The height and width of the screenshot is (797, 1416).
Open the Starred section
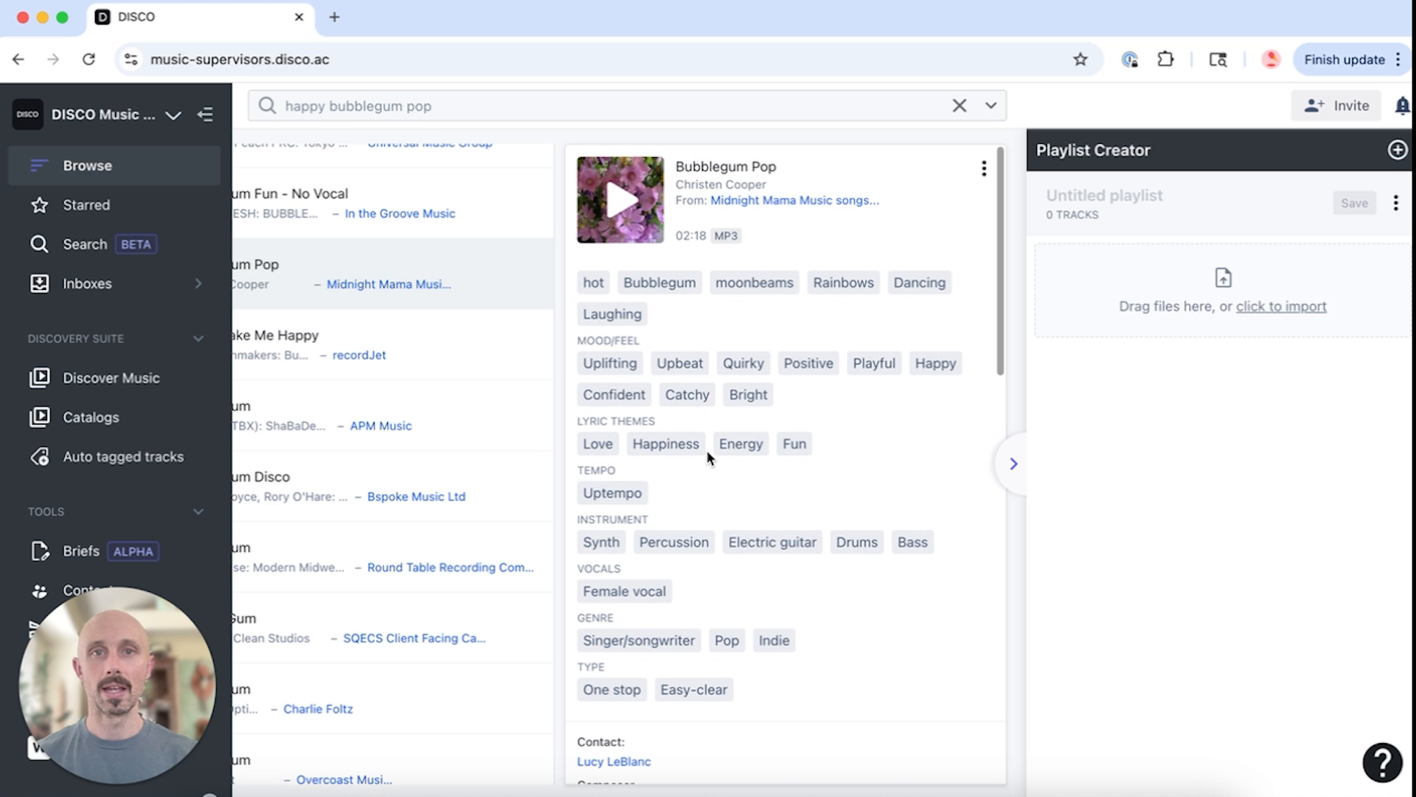tap(87, 204)
